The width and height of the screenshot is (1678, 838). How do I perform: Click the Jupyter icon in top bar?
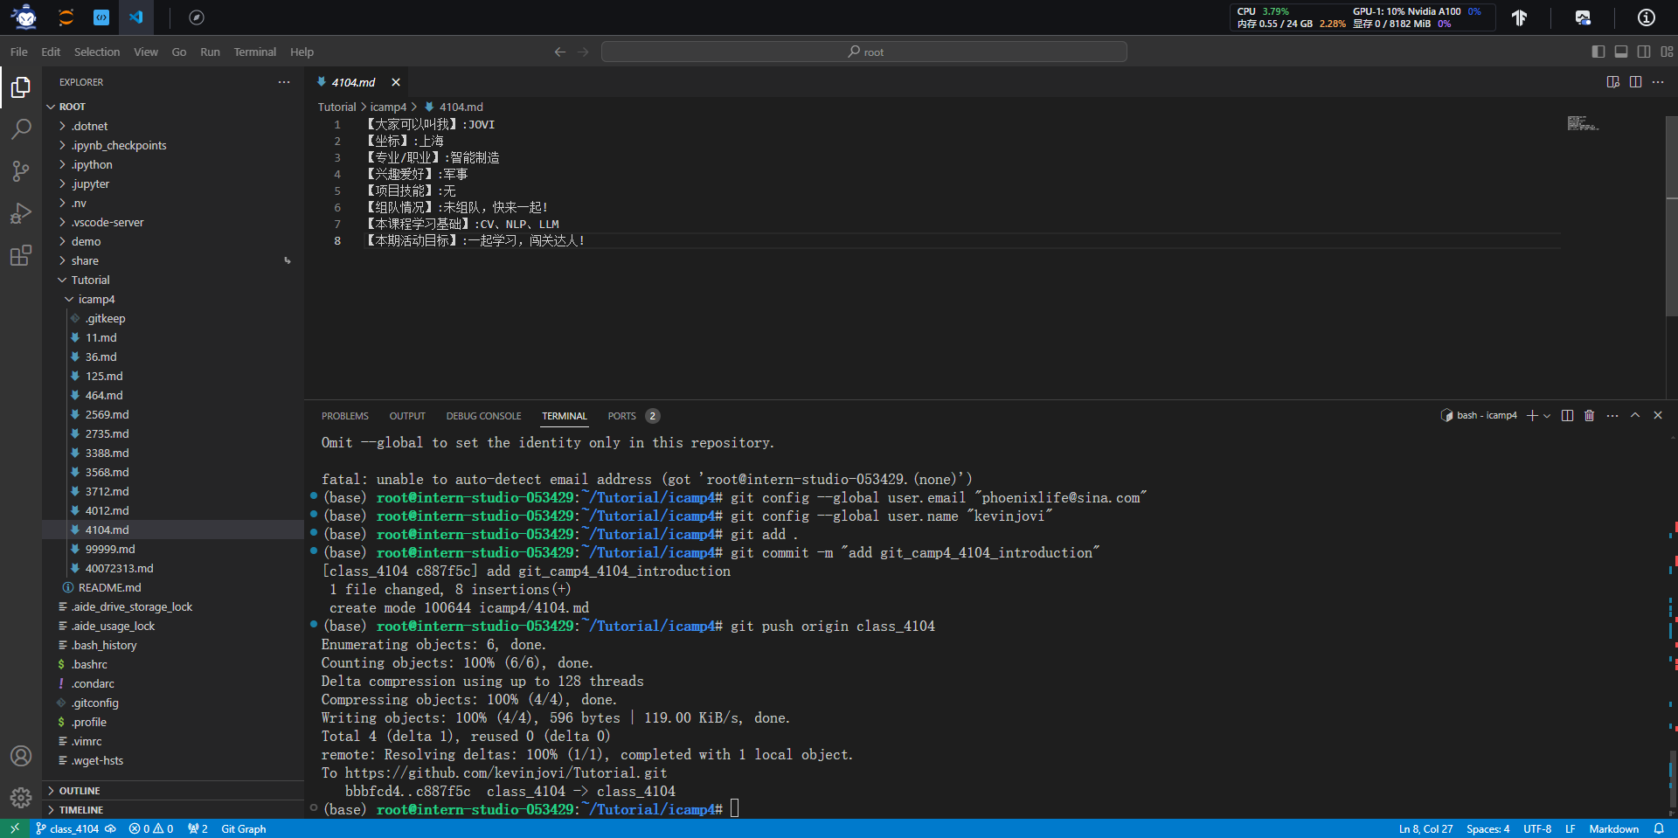[x=66, y=17]
